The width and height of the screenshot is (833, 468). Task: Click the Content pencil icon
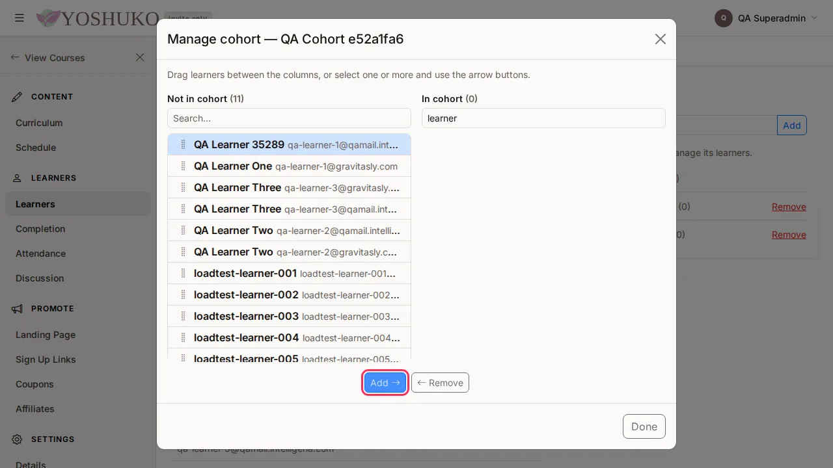click(x=18, y=97)
